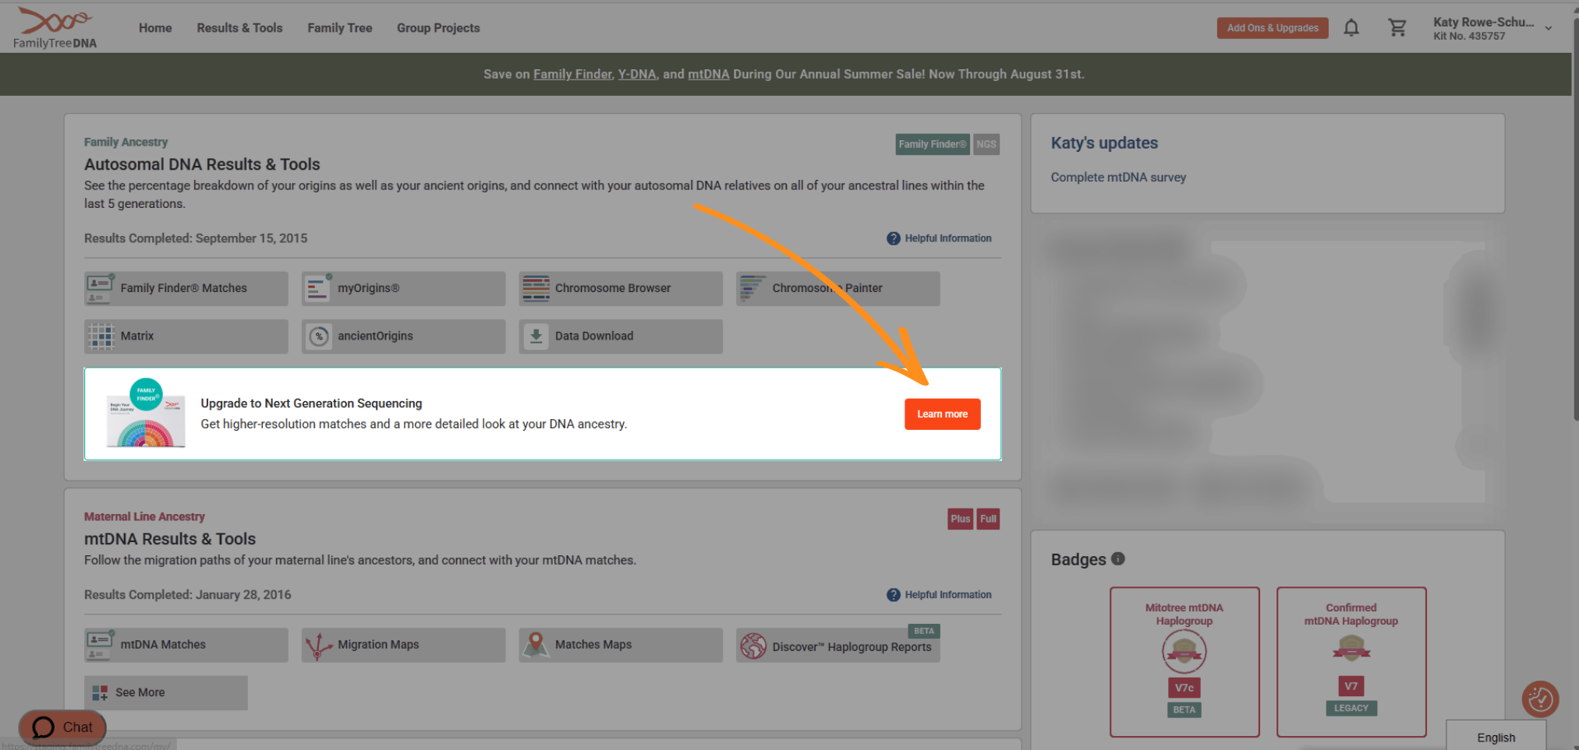Select the Mitotree mtDNA Haplogroup badge card
This screenshot has width=1579, height=750.
click(x=1184, y=662)
